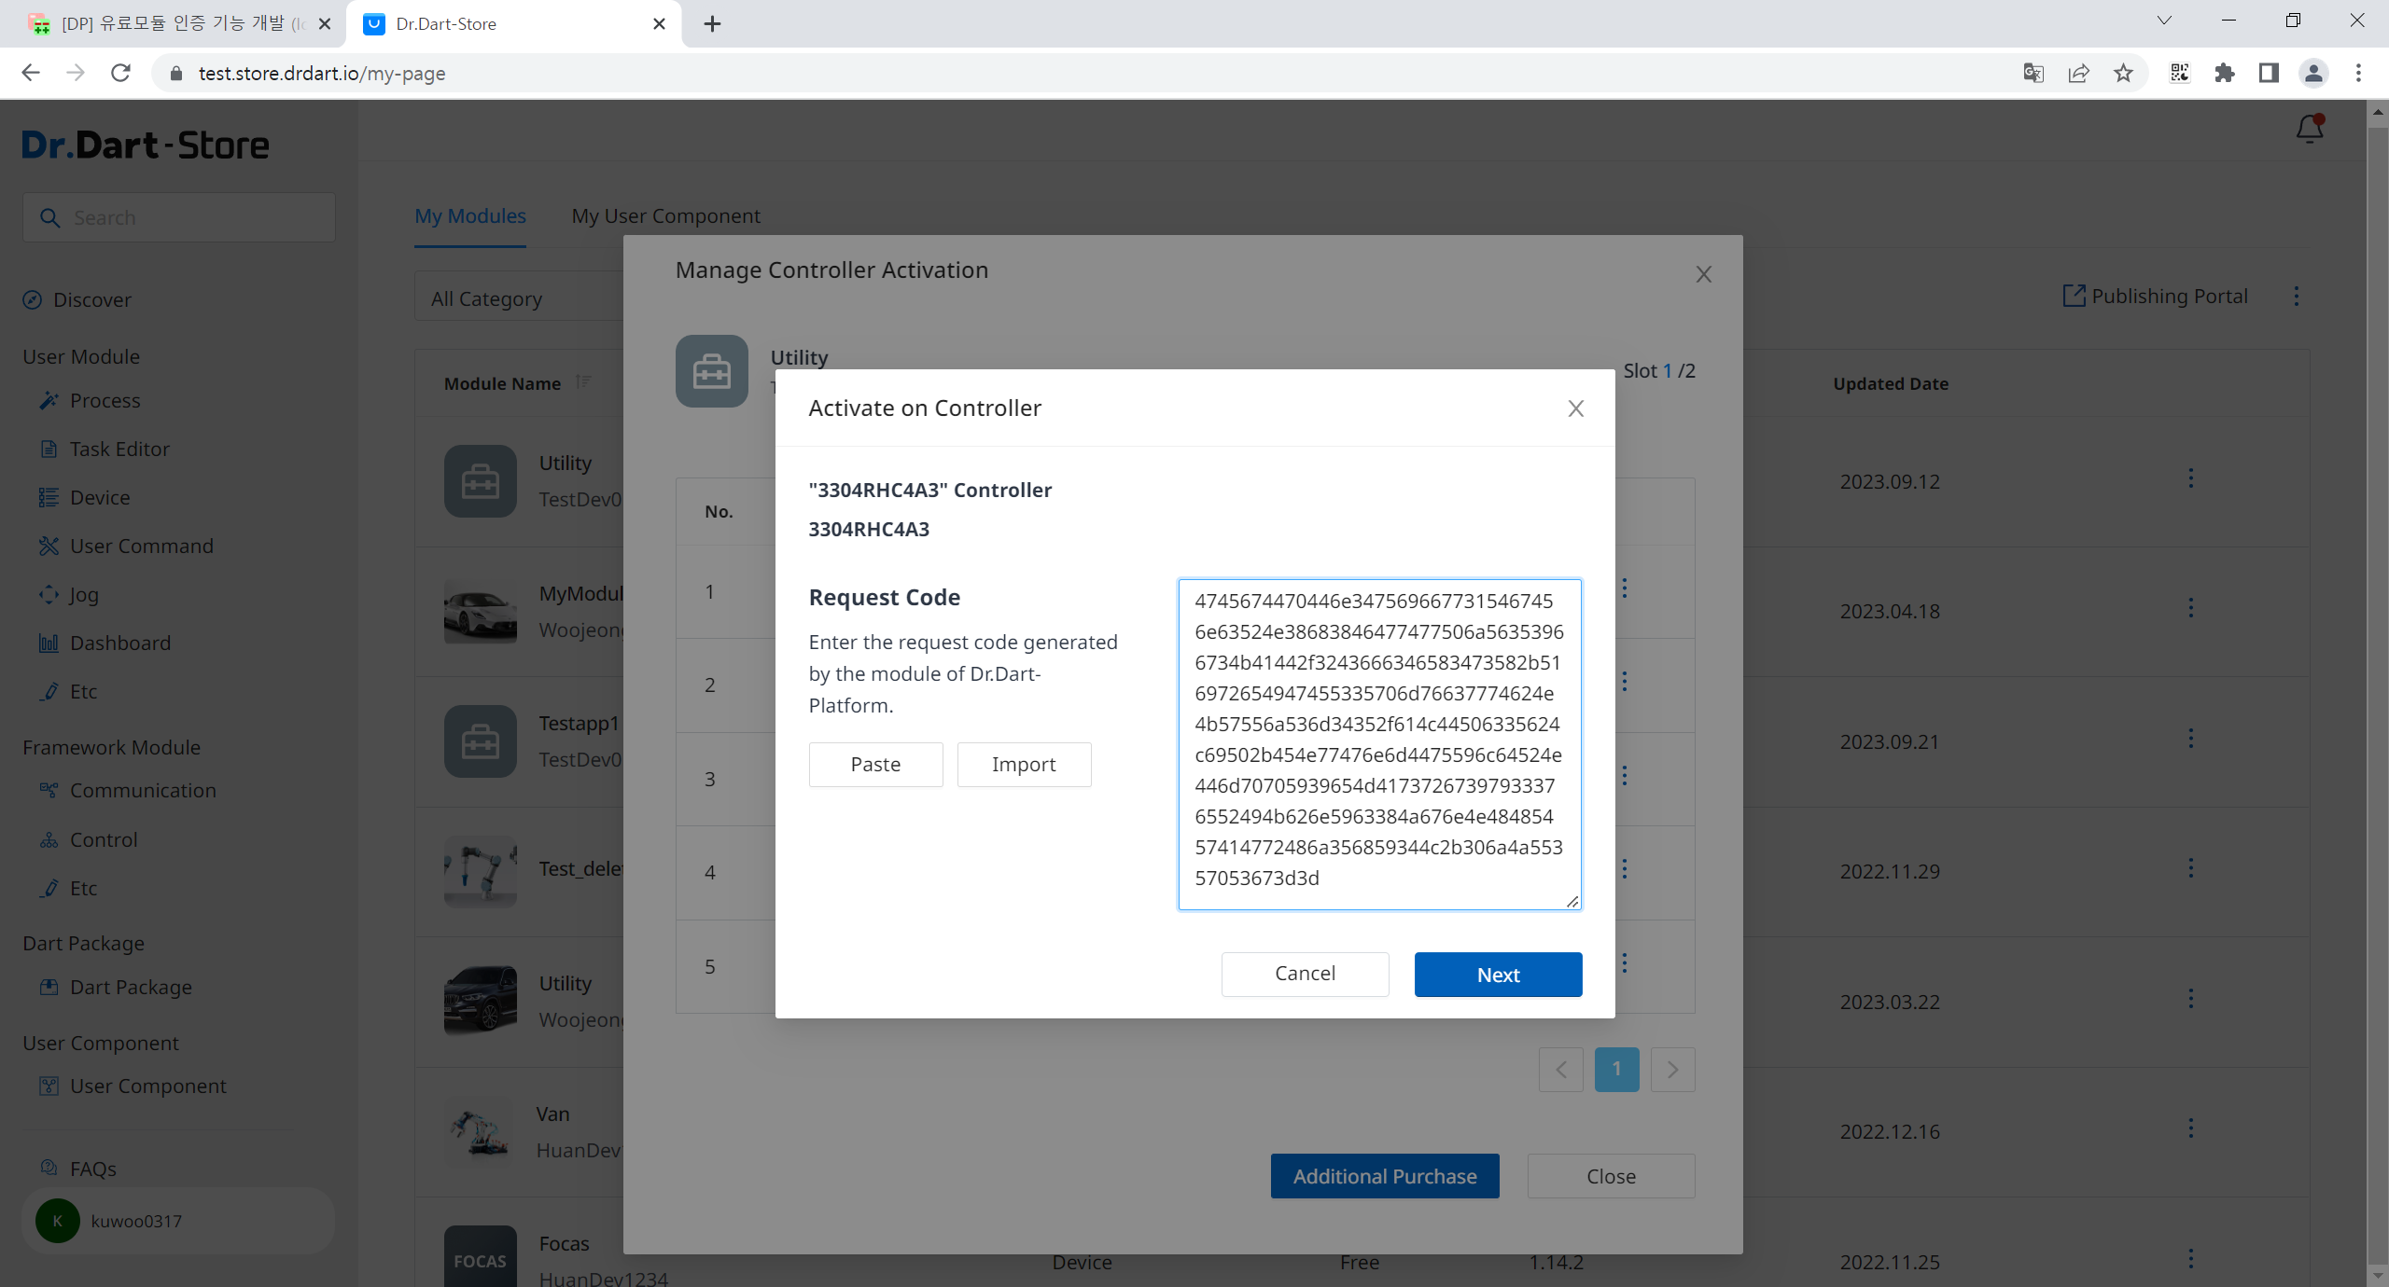Click Import for the request code
The image size is (2389, 1287).
(x=1024, y=765)
